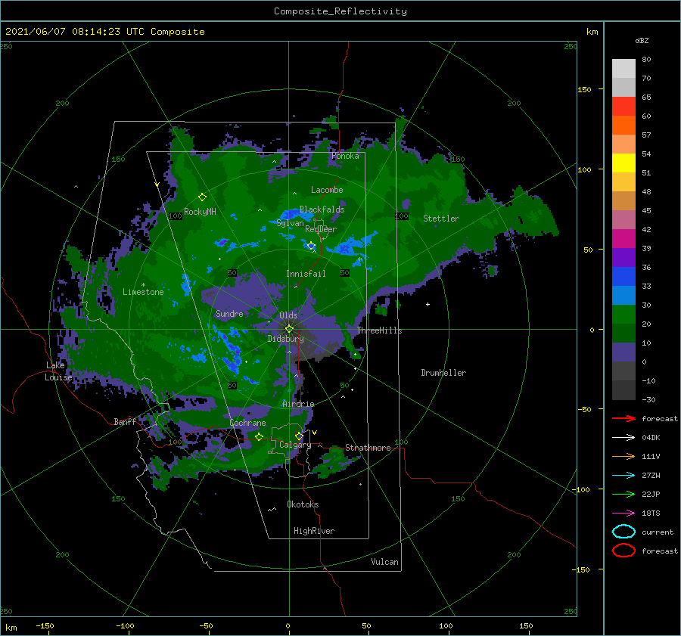Click the Blackfalds label
This screenshot has height=636, width=681.
322,209
